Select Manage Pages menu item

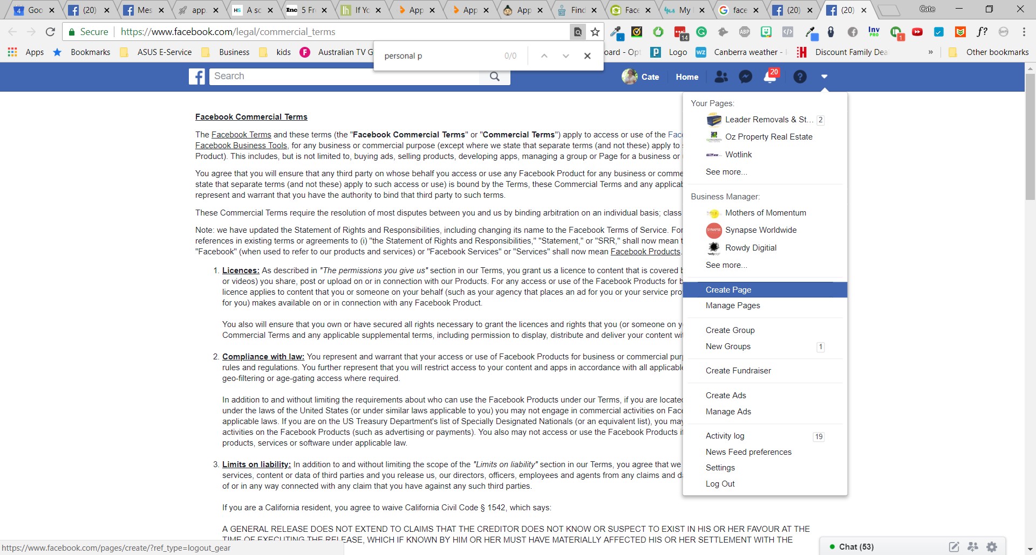tap(765, 306)
